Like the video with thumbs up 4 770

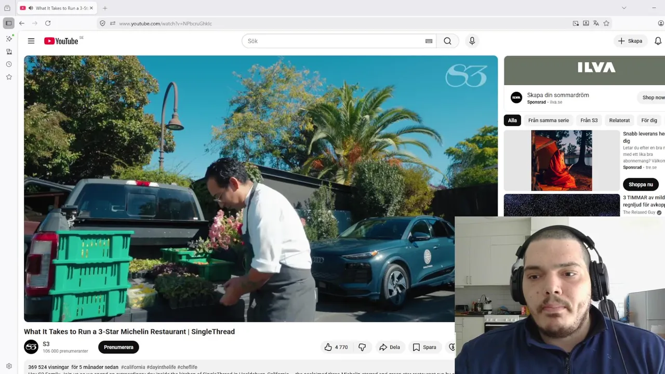(336, 347)
